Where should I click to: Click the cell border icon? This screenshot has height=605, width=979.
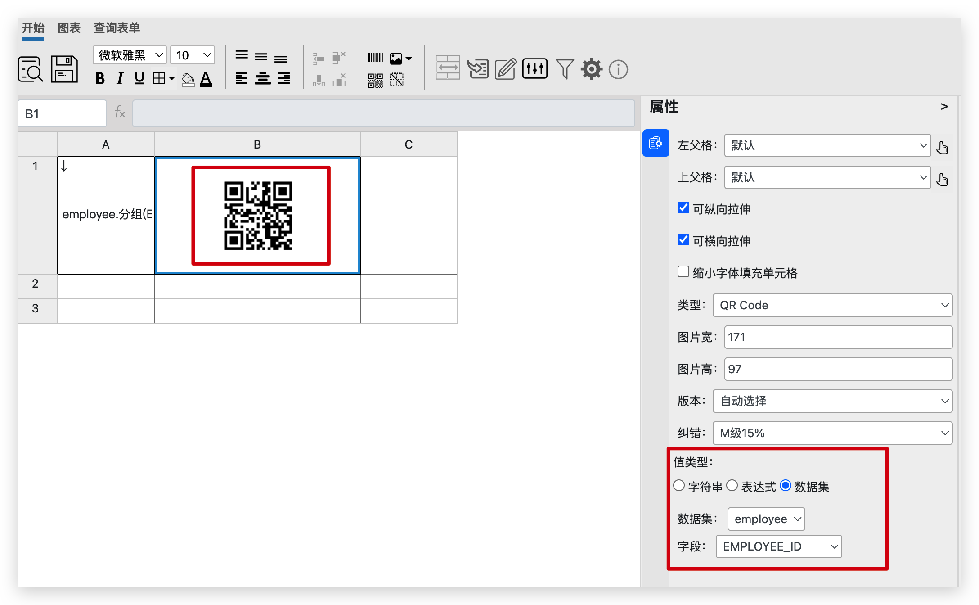[x=159, y=79]
